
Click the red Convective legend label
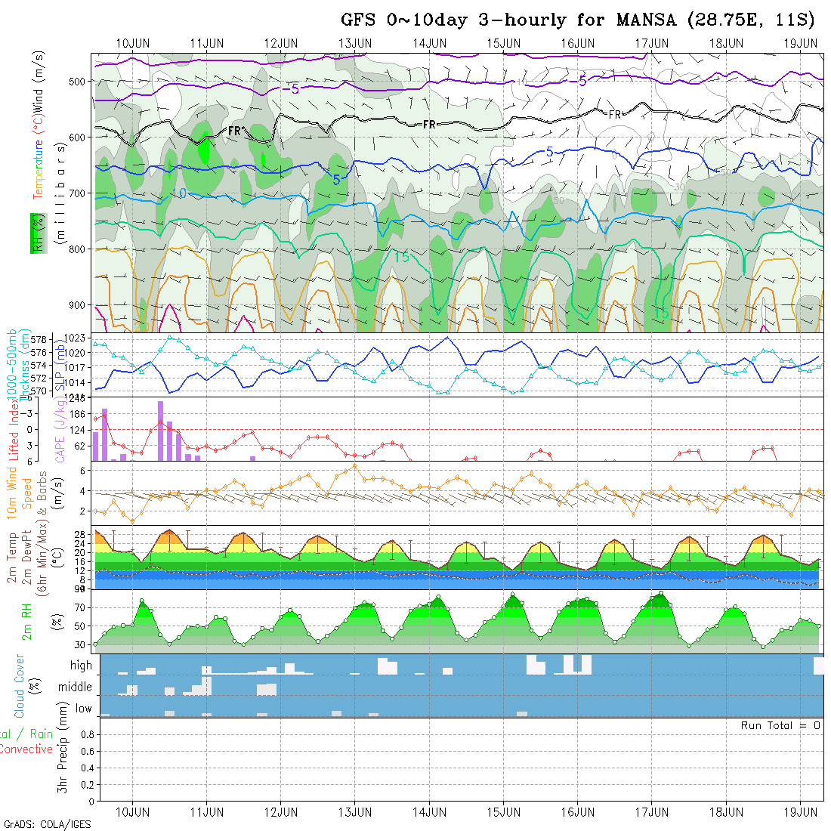point(26,749)
